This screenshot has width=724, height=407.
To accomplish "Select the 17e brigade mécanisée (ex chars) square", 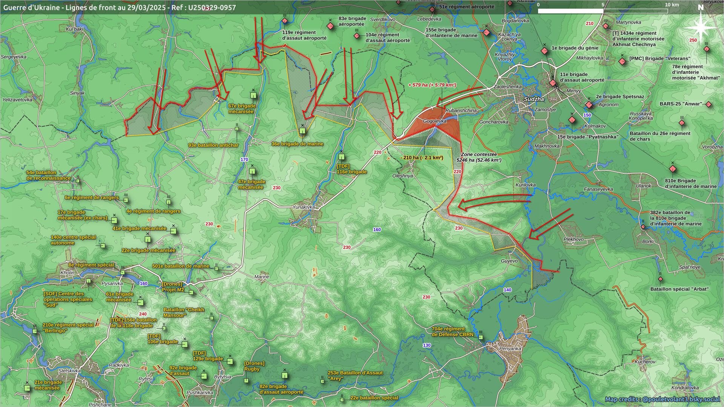I will (114, 220).
